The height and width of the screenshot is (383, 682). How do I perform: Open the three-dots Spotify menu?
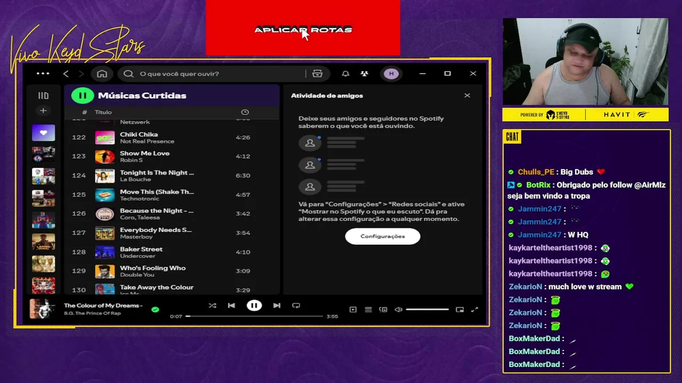coord(43,73)
